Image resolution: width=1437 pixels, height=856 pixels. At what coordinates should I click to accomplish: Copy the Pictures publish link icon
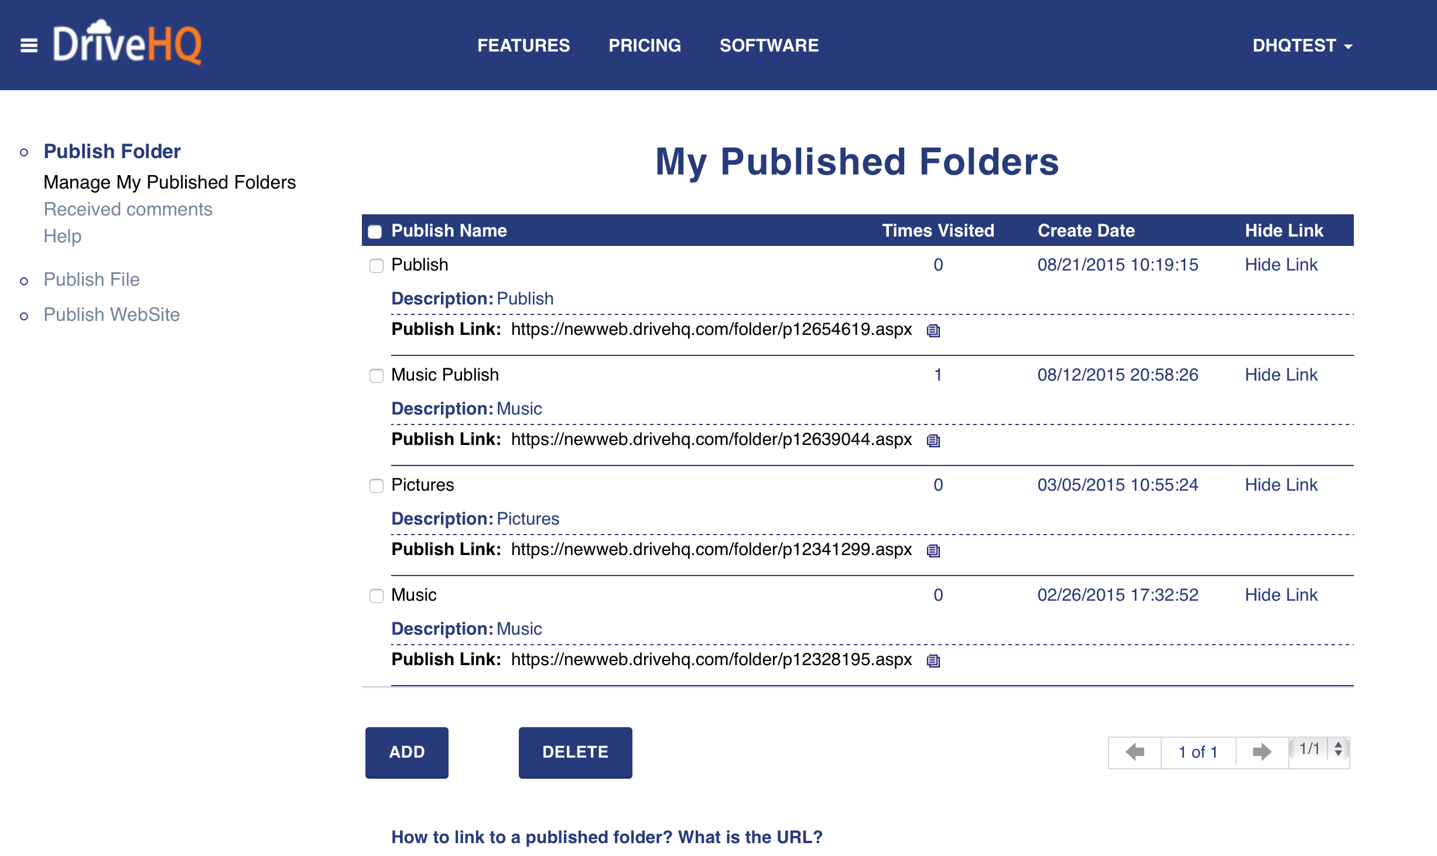(933, 551)
